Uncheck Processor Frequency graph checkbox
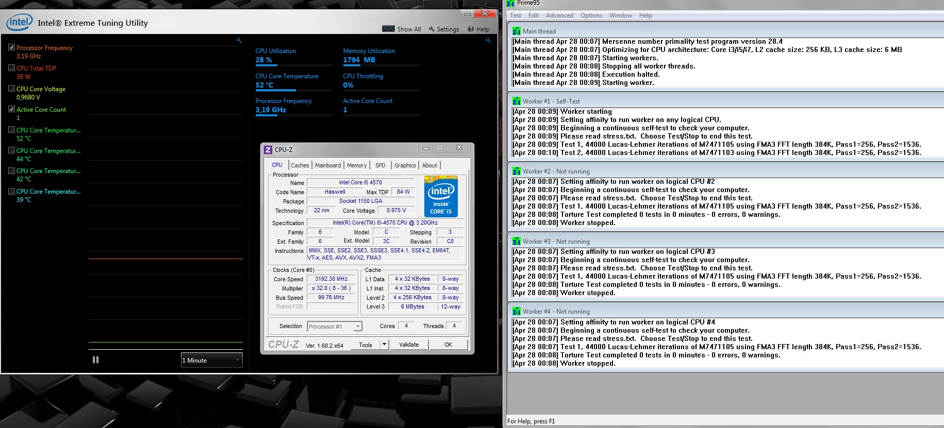This screenshot has height=428, width=944. click(11, 47)
